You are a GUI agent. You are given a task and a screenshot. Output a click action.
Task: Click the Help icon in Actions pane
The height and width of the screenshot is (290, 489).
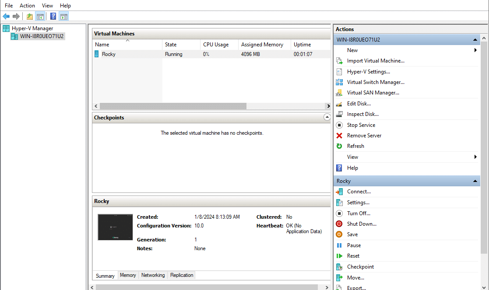[339, 168]
